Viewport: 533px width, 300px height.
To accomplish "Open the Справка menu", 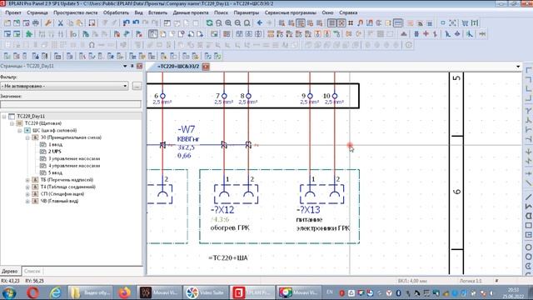I will (x=348, y=12).
